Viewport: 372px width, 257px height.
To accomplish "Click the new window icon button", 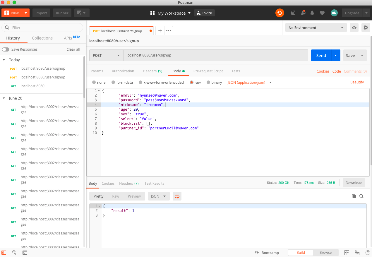I will point(82,13).
